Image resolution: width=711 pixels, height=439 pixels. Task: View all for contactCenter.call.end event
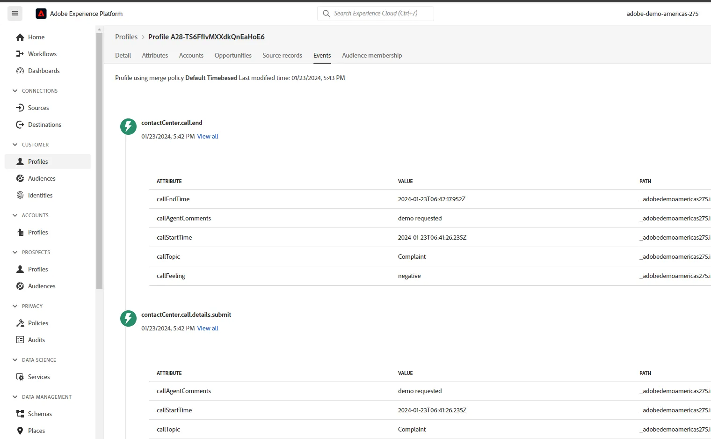point(208,136)
